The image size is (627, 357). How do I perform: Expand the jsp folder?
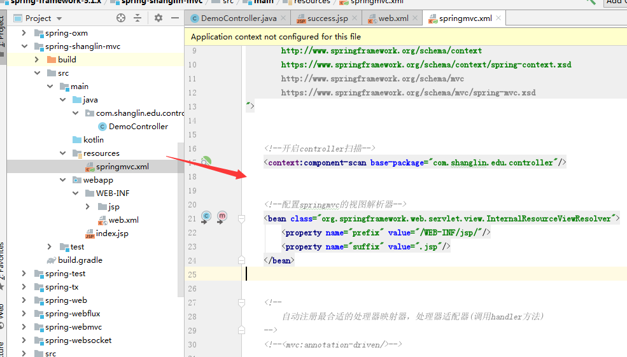88,207
